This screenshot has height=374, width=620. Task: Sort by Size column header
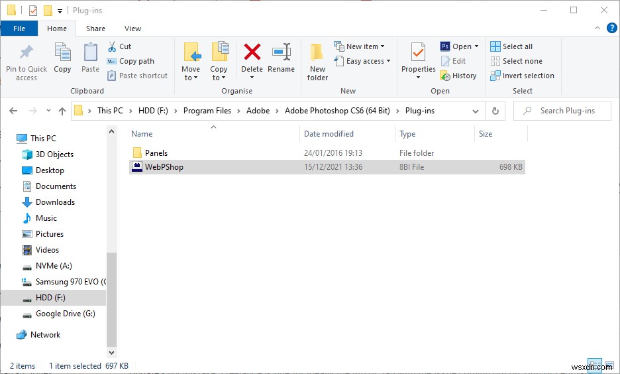point(501,134)
